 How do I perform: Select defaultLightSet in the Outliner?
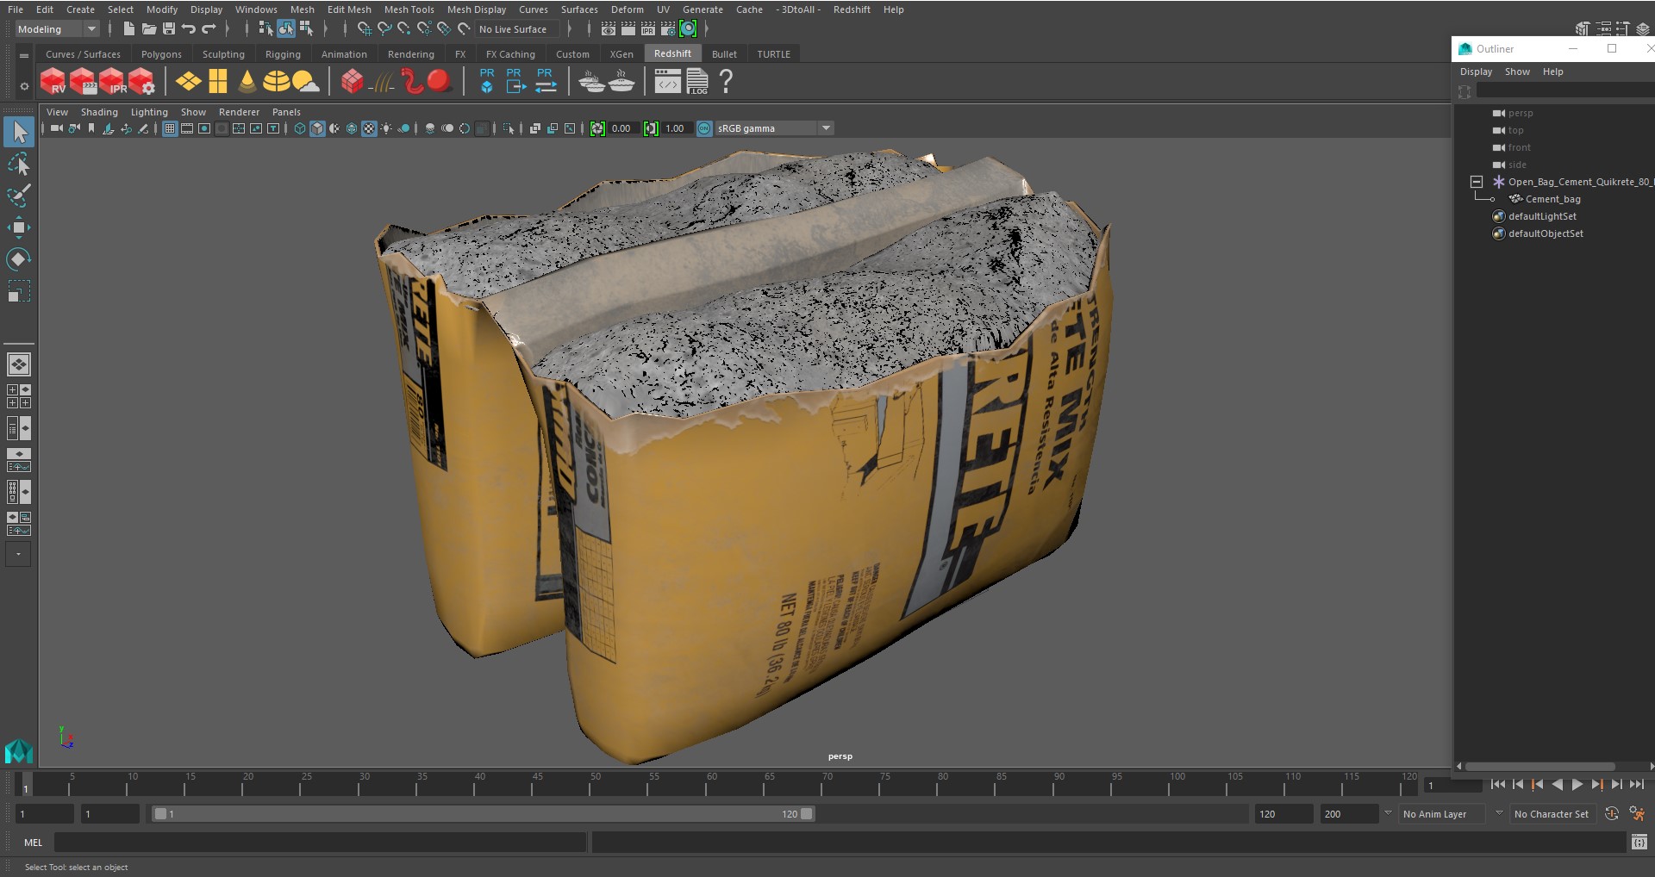pos(1542,216)
